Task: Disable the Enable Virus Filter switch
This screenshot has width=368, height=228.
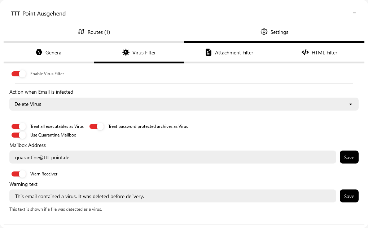Action: click(19, 74)
